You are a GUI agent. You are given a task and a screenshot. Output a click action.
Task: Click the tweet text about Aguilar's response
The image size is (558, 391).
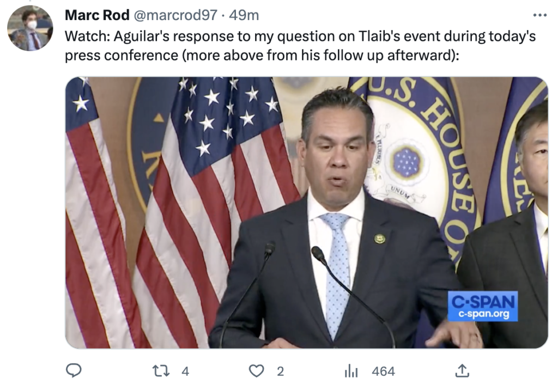click(300, 46)
